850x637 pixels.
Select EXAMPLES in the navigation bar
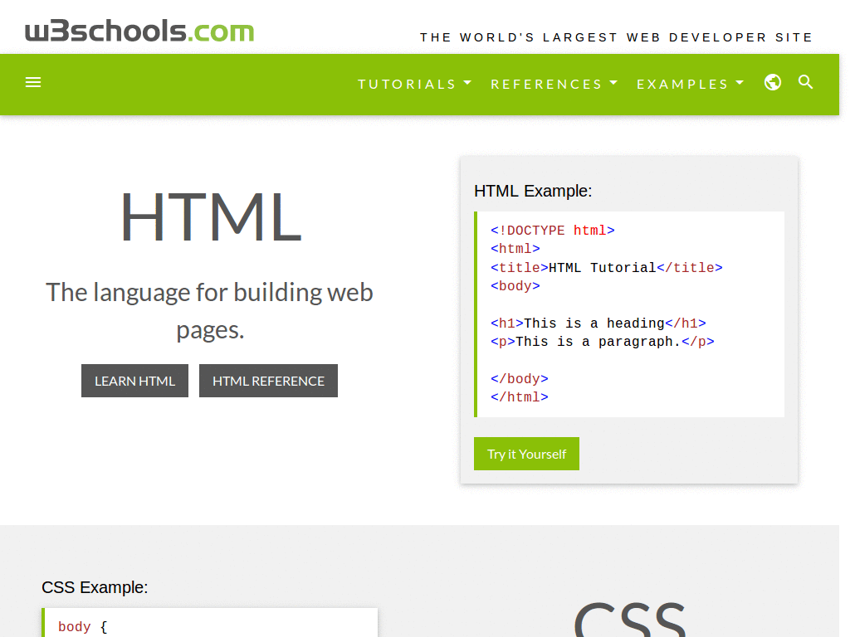pyautogui.click(x=683, y=84)
